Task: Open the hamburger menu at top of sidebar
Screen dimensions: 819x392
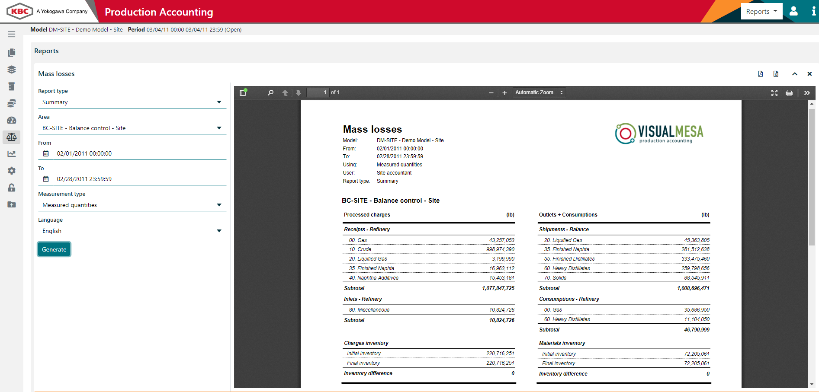Action: pos(11,34)
